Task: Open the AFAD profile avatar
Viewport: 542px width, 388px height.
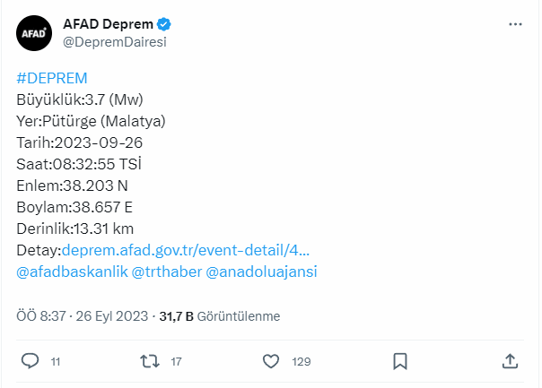Action: click(34, 33)
